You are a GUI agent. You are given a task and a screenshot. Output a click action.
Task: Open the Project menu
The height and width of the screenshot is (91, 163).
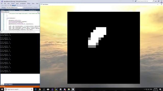tap(13, 3)
